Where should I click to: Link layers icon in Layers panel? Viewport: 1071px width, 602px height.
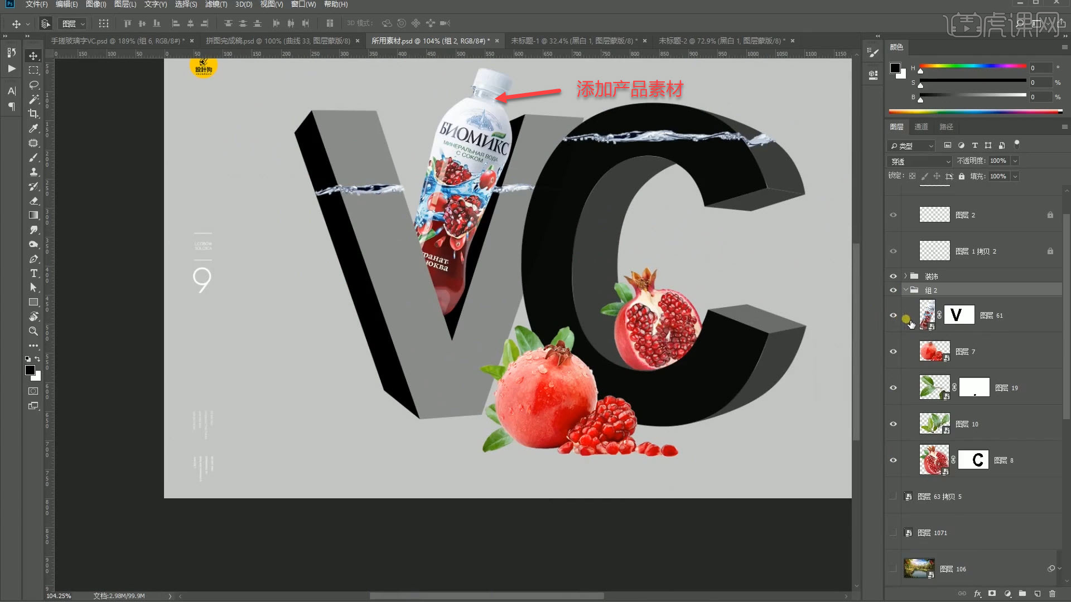click(x=962, y=594)
